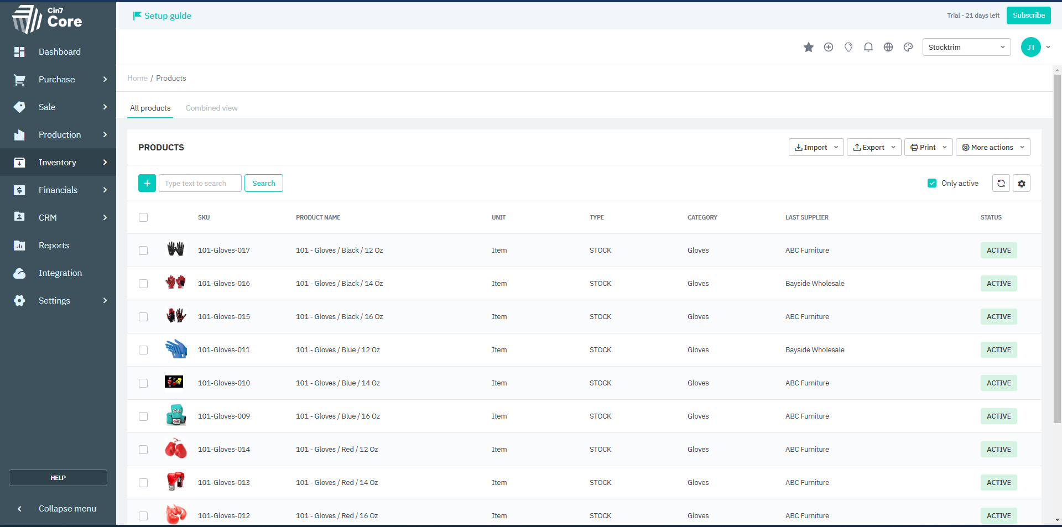Open the notifications bell icon
1062x527 pixels.
[868, 48]
